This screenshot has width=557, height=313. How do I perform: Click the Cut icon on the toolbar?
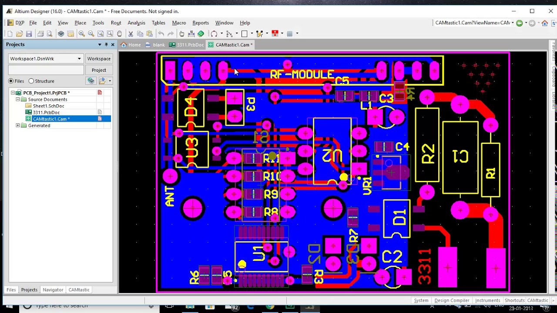point(131,33)
